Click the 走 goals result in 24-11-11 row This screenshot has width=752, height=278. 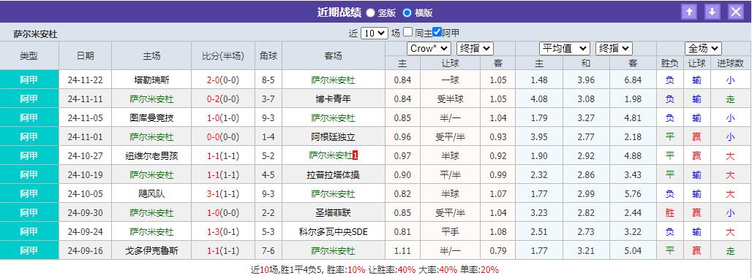point(730,99)
